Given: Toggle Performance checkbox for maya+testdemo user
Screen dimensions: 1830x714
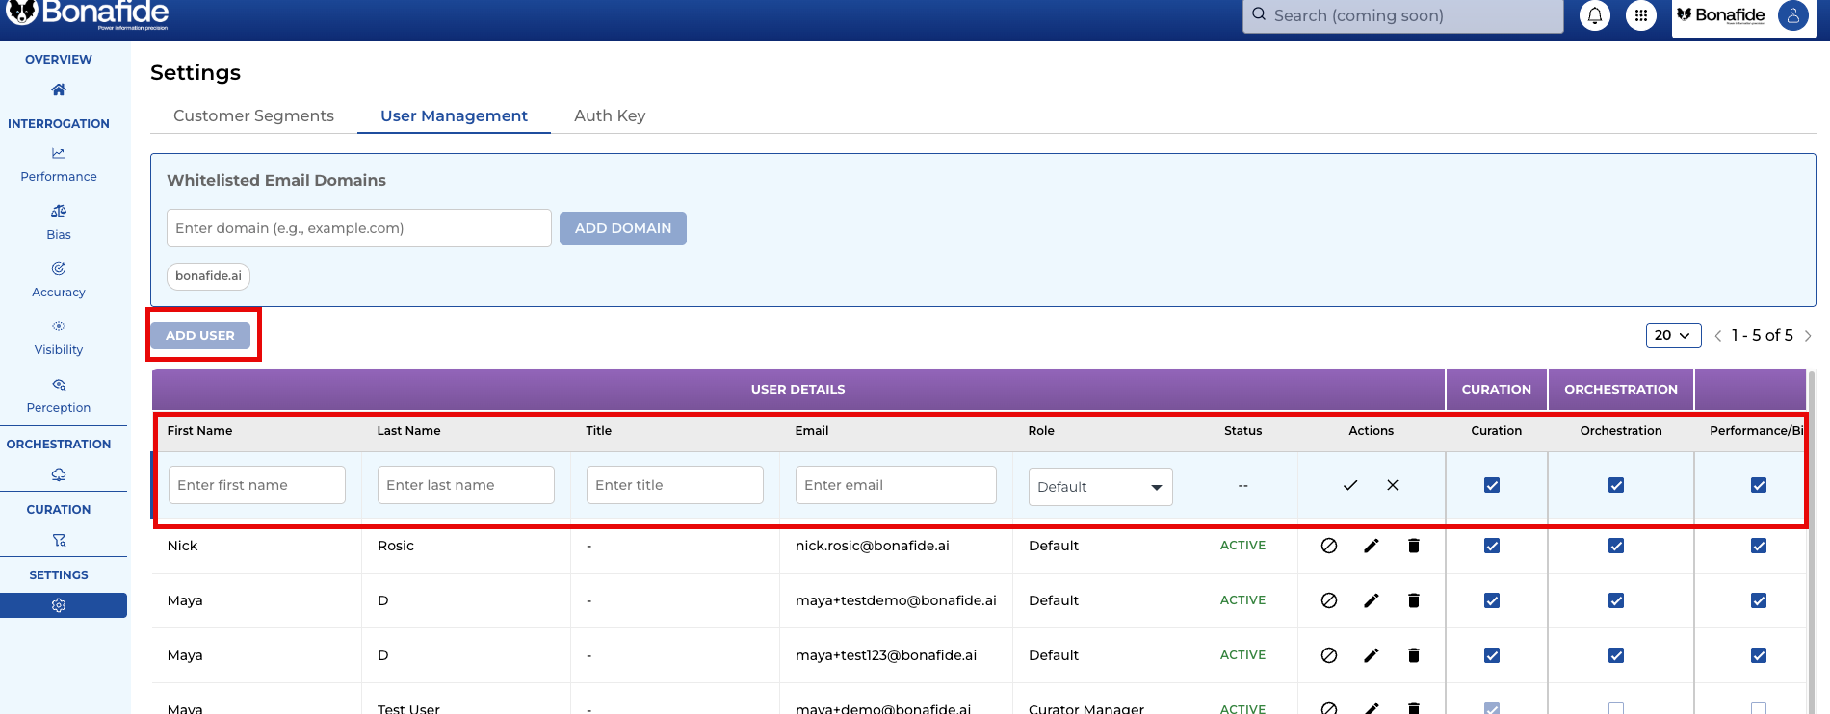Looking at the screenshot, I should tap(1758, 600).
